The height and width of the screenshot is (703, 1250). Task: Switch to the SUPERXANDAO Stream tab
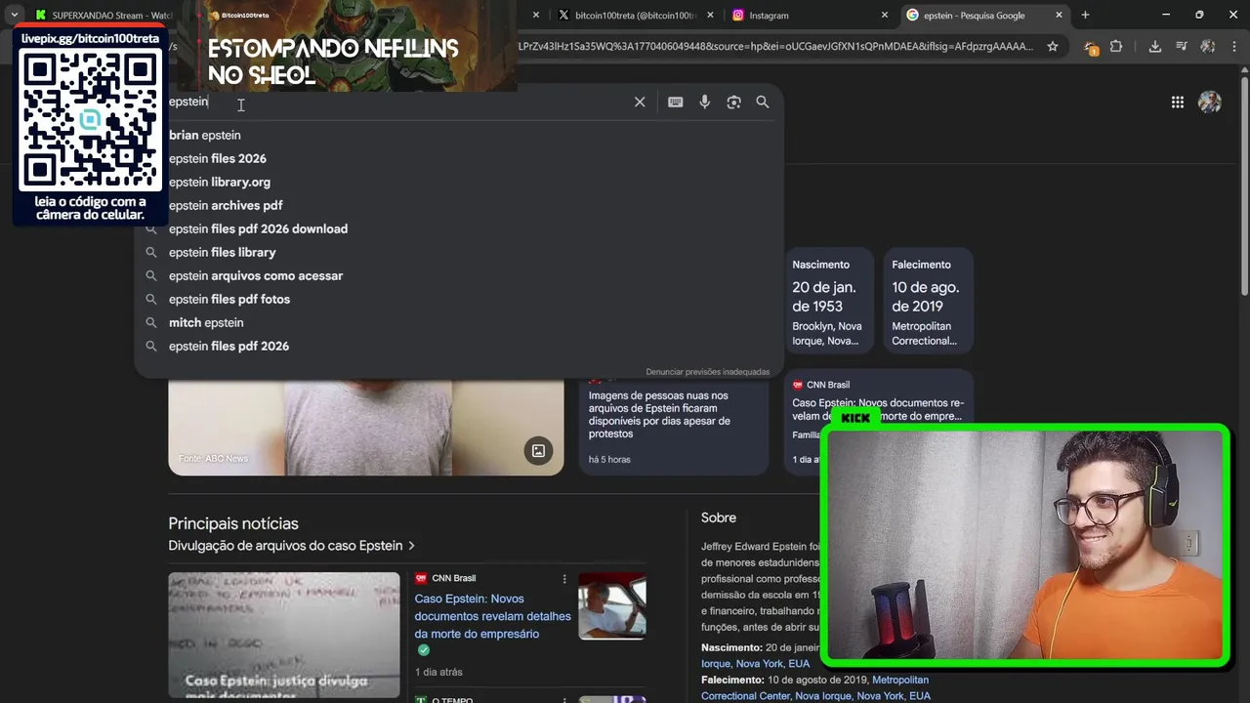(x=103, y=15)
